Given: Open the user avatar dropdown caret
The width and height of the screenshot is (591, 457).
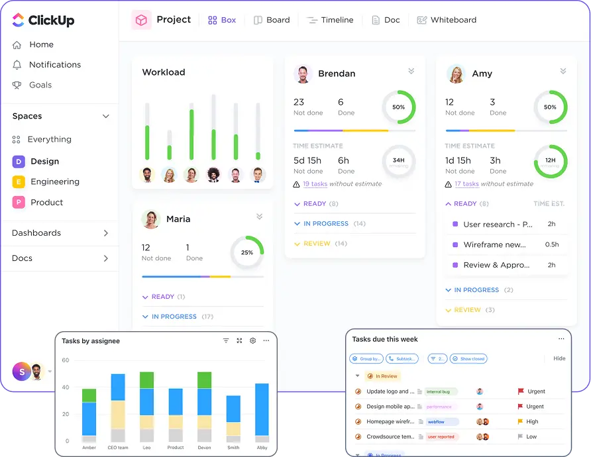Looking at the screenshot, I should pyautogui.click(x=50, y=372).
